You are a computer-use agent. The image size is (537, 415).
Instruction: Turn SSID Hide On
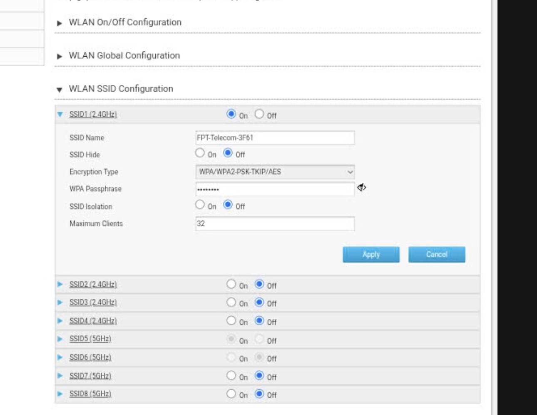click(x=200, y=153)
